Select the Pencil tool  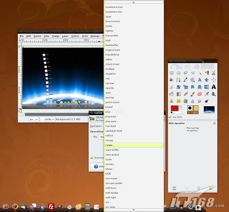click(186, 94)
